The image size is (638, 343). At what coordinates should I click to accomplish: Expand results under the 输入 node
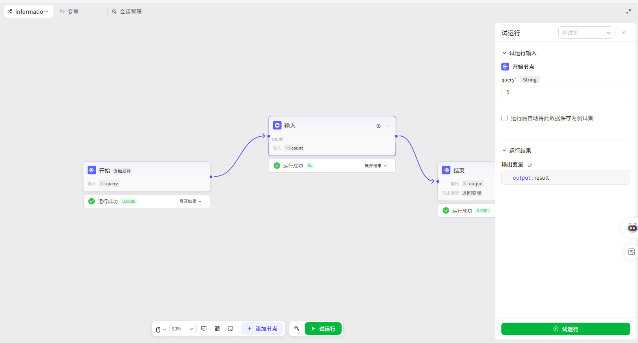click(375, 166)
